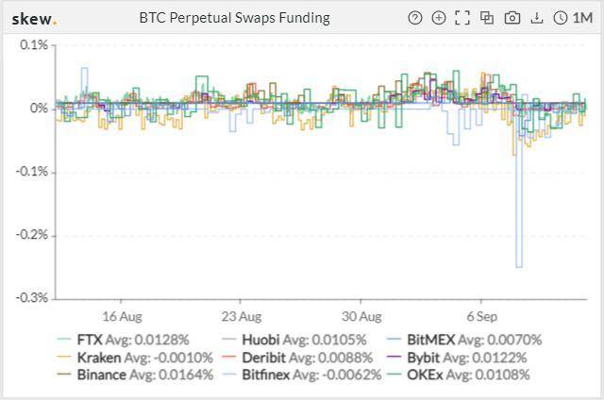Click the plus circle add icon

click(x=439, y=18)
